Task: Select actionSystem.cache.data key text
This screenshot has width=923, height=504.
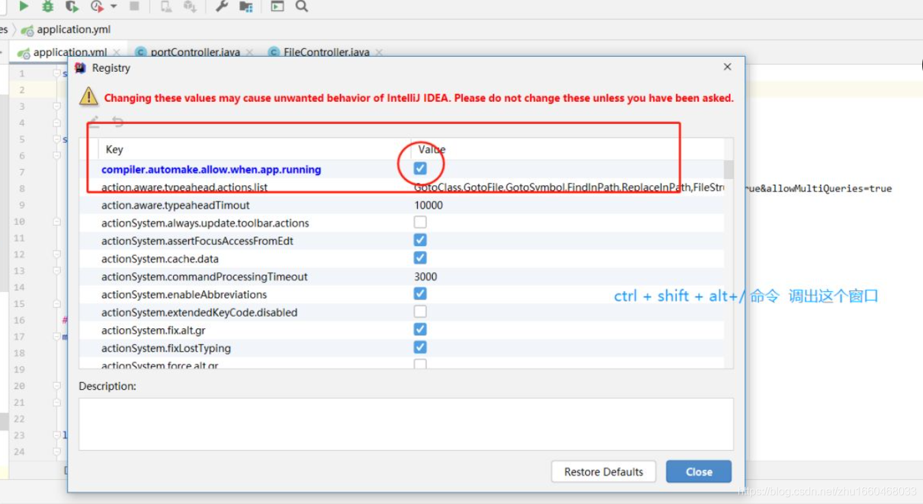Action: point(160,258)
